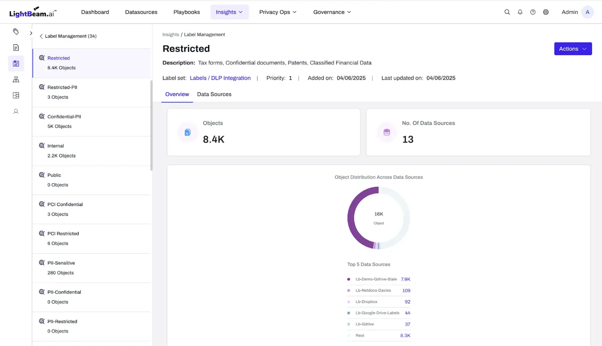Switch to the Data Sources tab
The width and height of the screenshot is (602, 346).
(214, 94)
